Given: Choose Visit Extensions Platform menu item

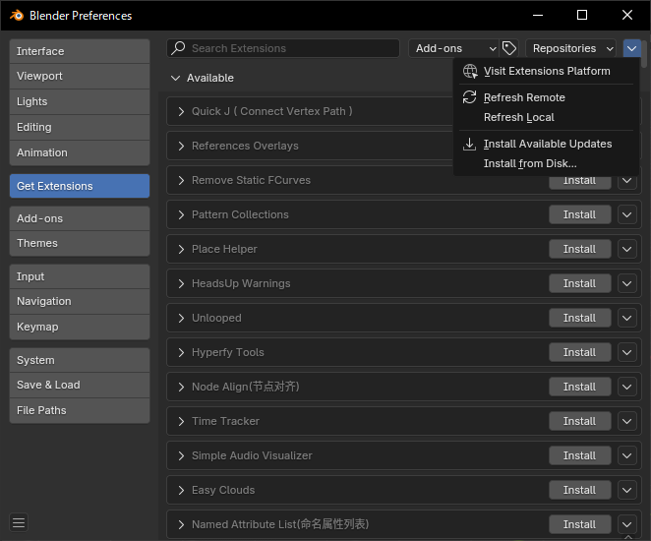Looking at the screenshot, I should click(547, 71).
